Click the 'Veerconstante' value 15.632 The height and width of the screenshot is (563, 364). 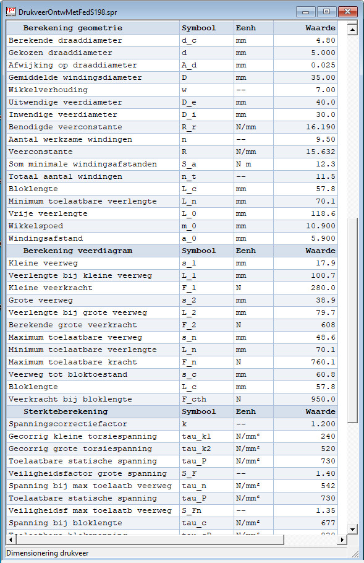(x=321, y=152)
